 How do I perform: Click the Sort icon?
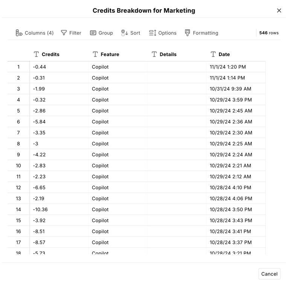pyautogui.click(x=125, y=33)
